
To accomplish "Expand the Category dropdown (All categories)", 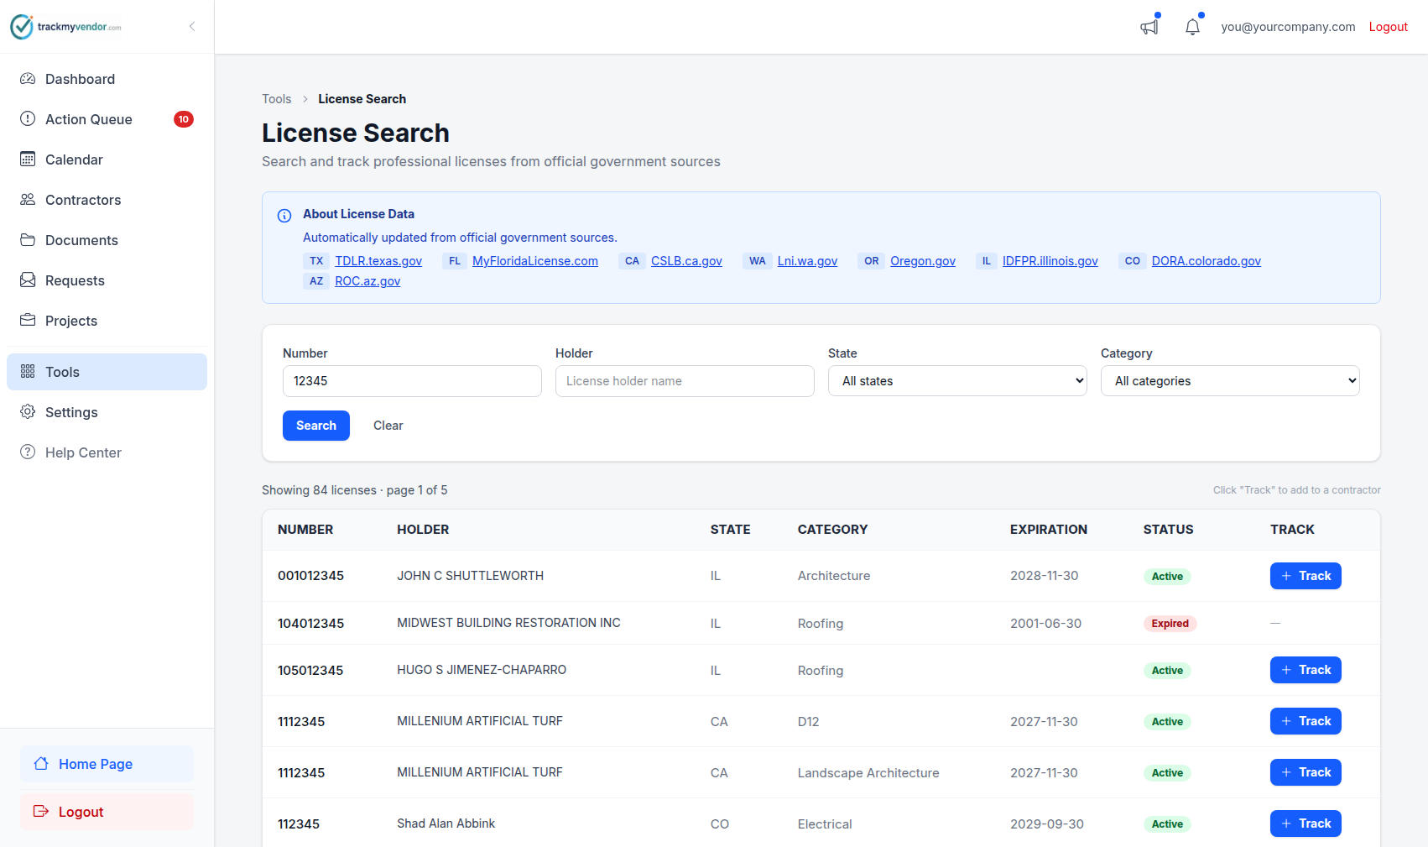I will tap(1230, 381).
